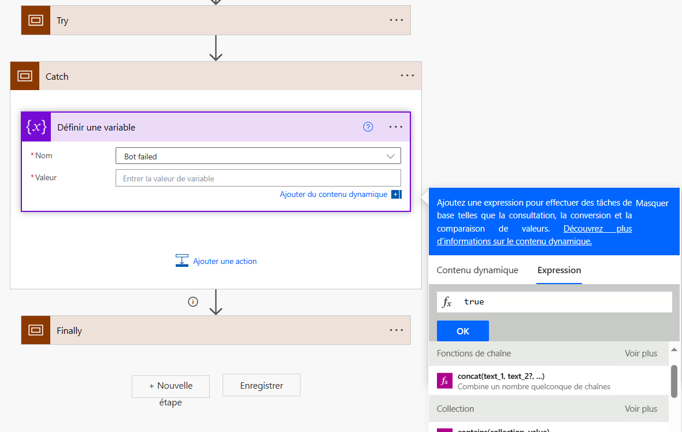Click the fx icon in expression box
Image resolution: width=682 pixels, height=432 pixels.
pos(447,302)
